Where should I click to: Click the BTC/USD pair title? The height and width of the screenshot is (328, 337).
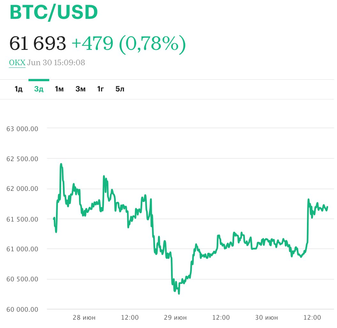point(54,13)
